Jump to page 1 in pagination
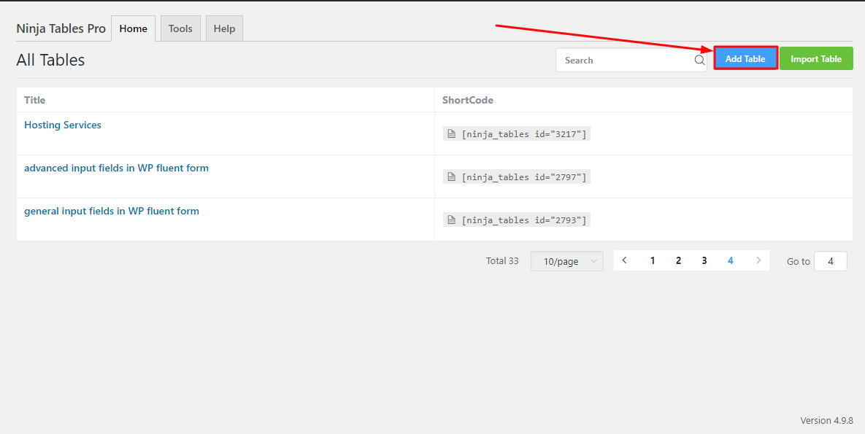This screenshot has height=434, width=865. coord(653,260)
